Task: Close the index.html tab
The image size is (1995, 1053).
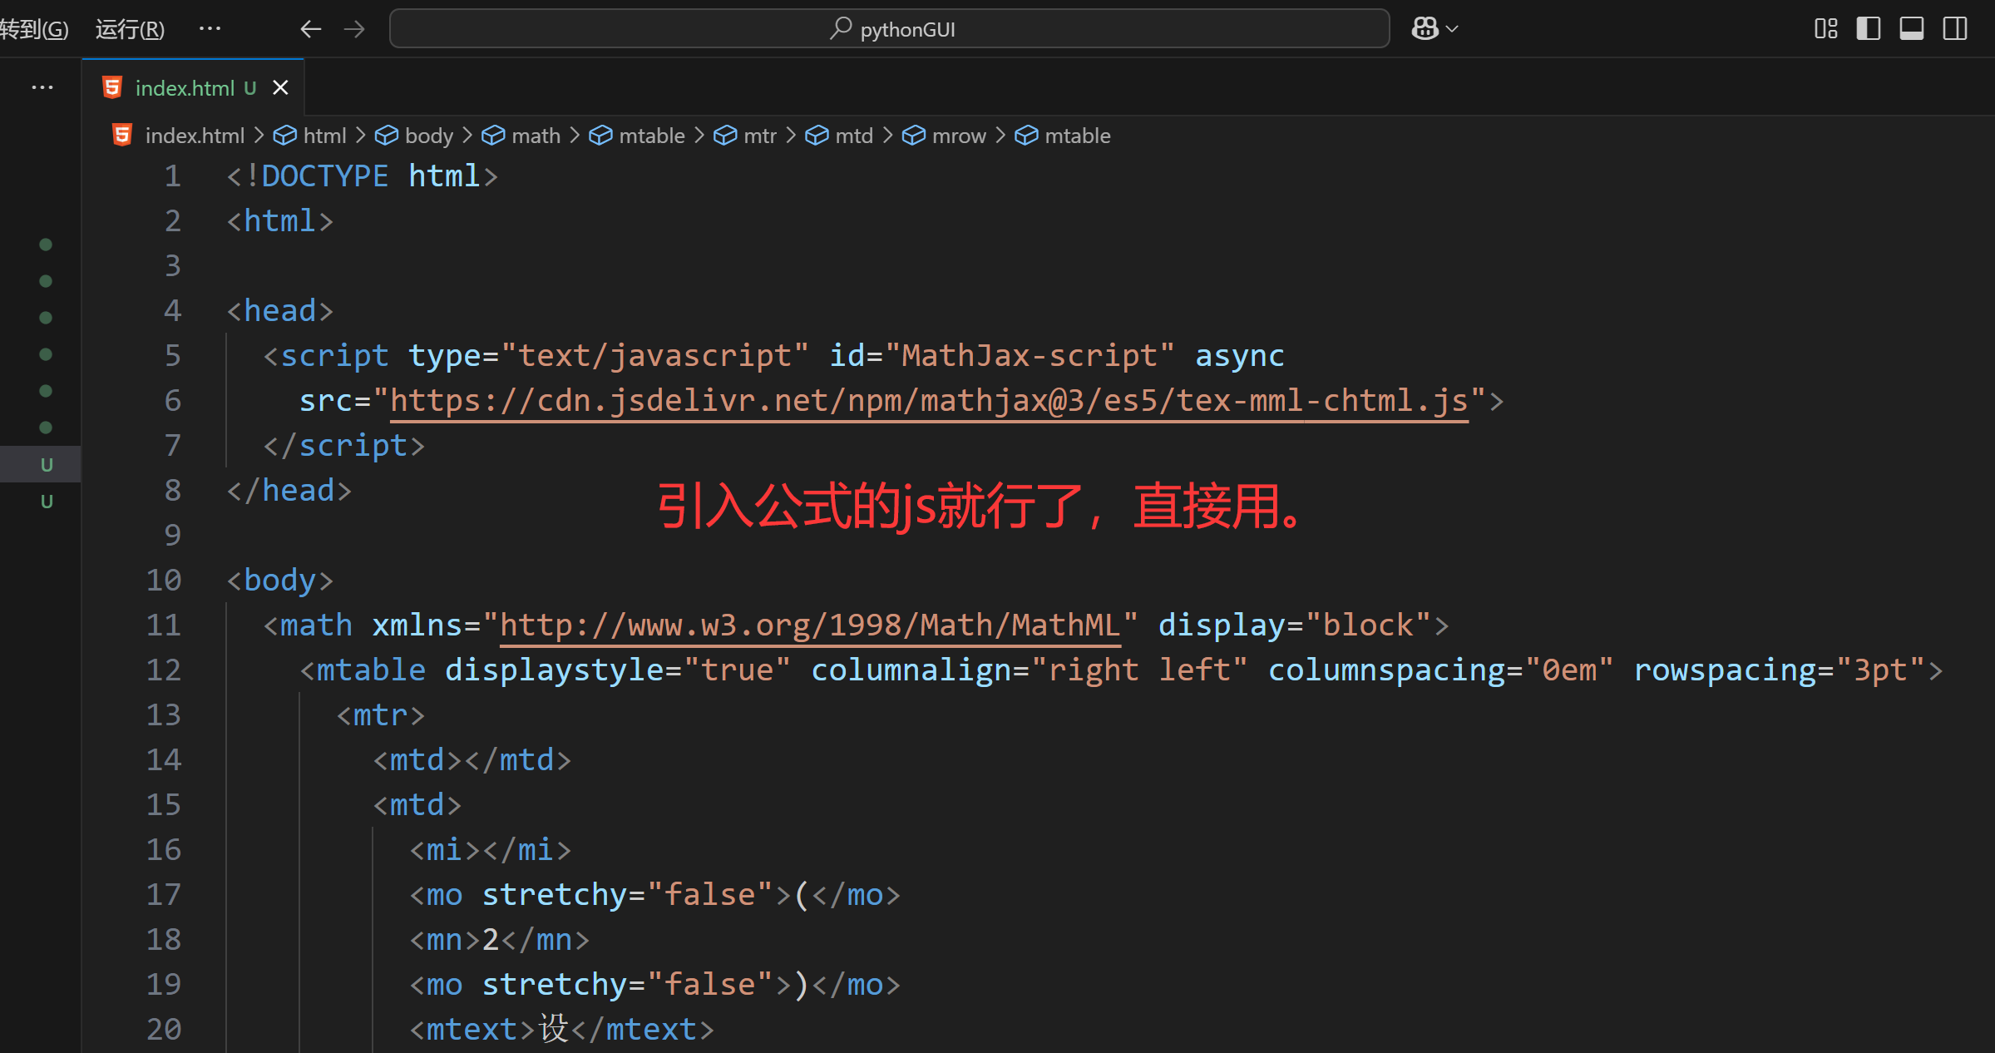Action: click(281, 87)
